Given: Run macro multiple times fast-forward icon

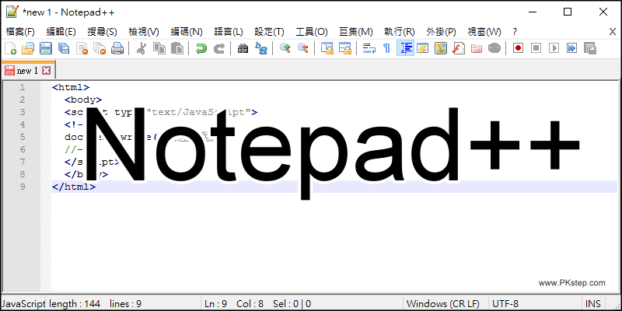Looking at the screenshot, I should point(571,48).
